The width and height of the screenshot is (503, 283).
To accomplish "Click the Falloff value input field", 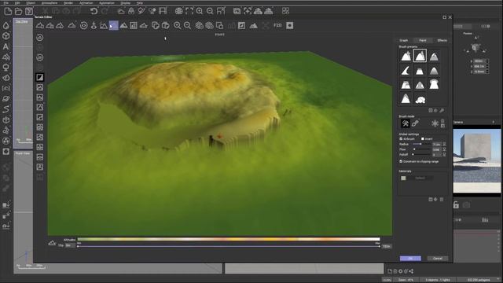I will coord(437,155).
